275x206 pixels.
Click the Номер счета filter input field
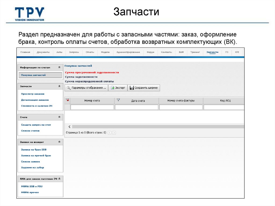[92, 107]
